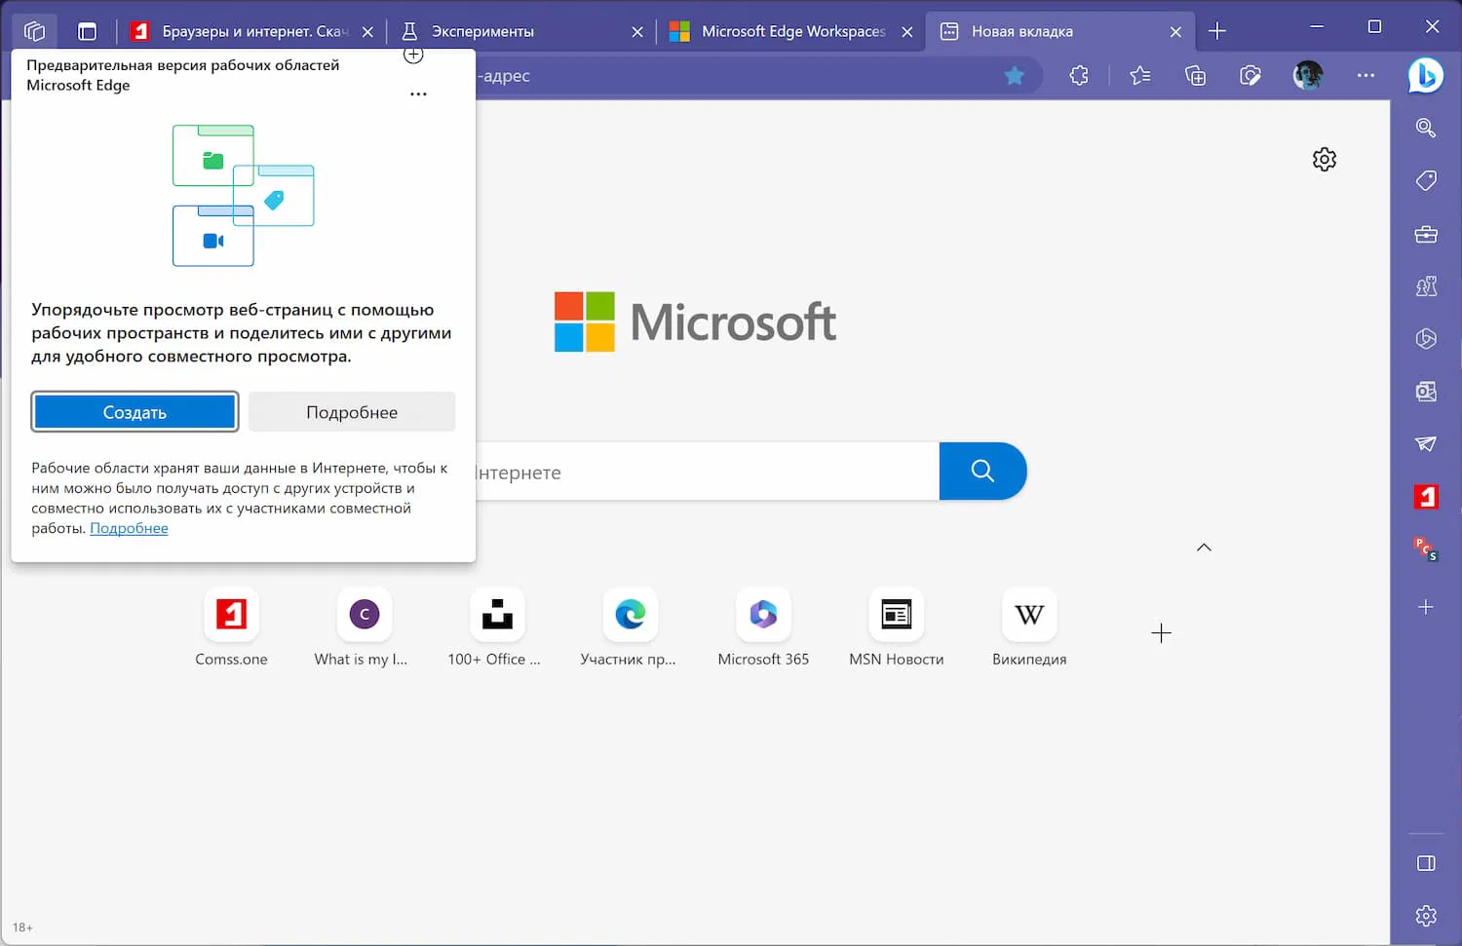Click the blue search magnifier button

[982, 472]
